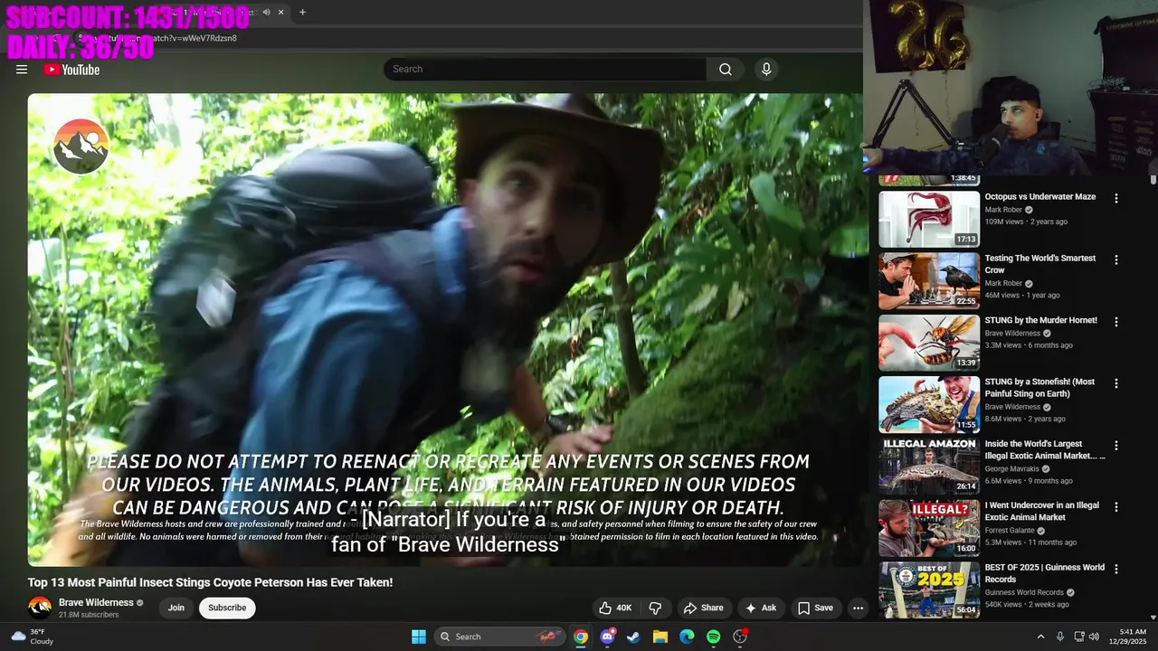The image size is (1158, 651).
Task: Like the video showing 40K
Action: click(x=615, y=608)
